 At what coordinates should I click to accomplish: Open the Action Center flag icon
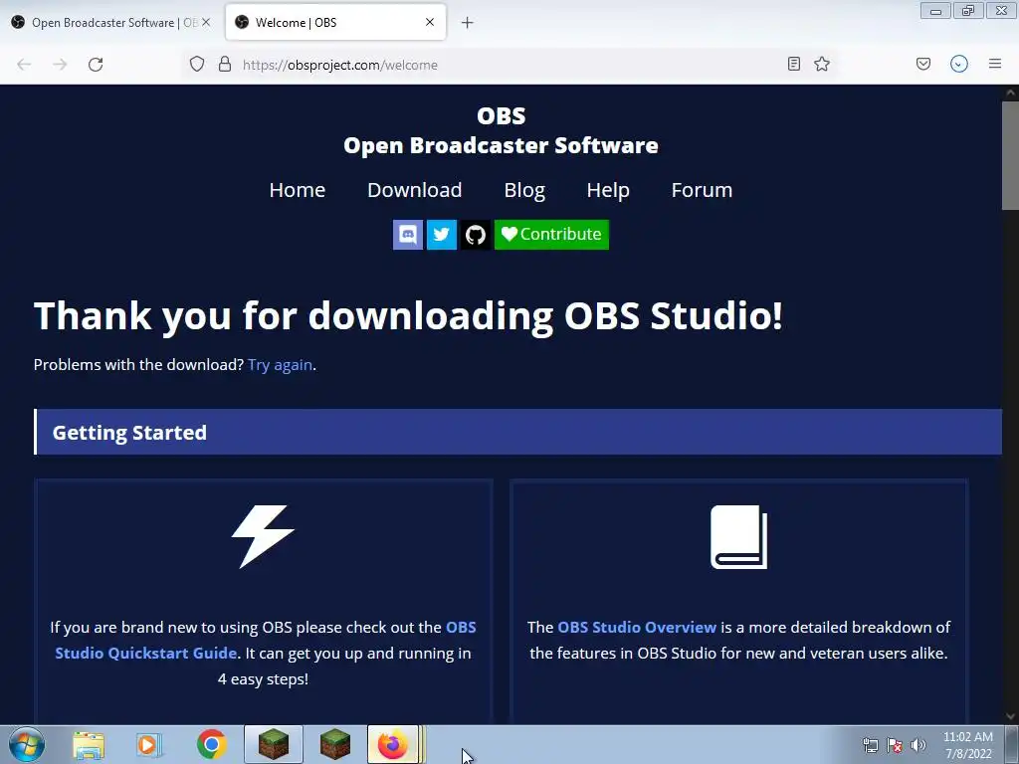(x=895, y=745)
